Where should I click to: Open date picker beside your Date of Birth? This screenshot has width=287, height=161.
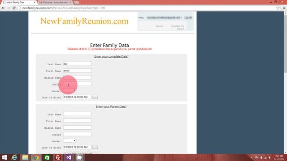(95, 97)
